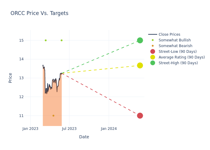Viewport: 210px width, 150px height.
Task: Click the Date x-axis title
Action: (84, 137)
